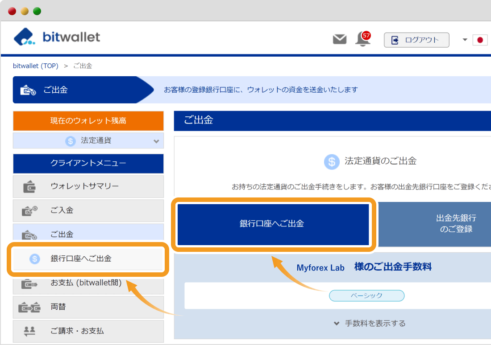This screenshot has height=345, width=491.
Task: Open ご入金 menu item
Action: click(x=88, y=210)
